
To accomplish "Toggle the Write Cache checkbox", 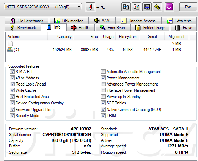I will 12,90.
